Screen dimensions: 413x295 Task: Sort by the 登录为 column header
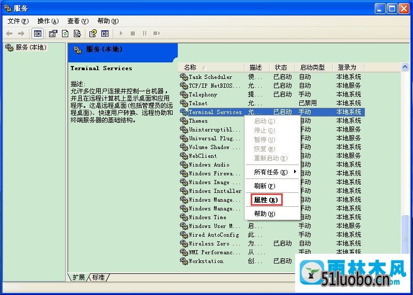348,68
